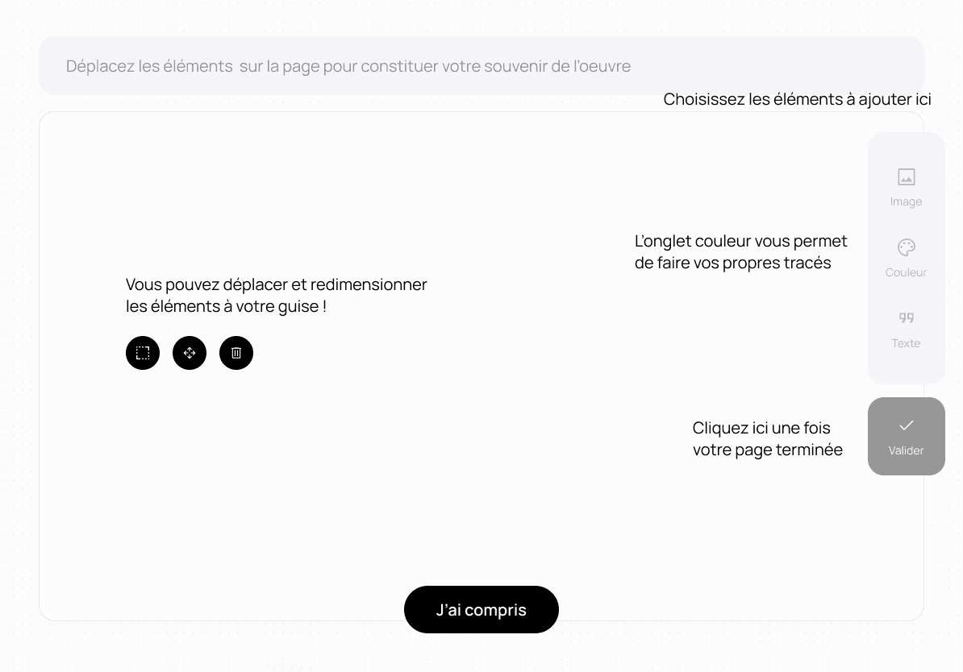Click 'Vous pouvez déplacer et redimensionner' text

click(277, 284)
